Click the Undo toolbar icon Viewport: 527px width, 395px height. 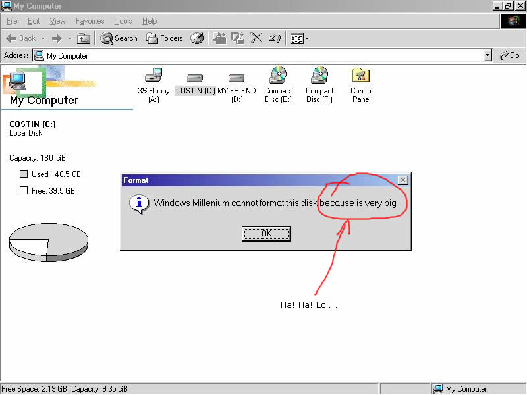pyautogui.click(x=275, y=38)
